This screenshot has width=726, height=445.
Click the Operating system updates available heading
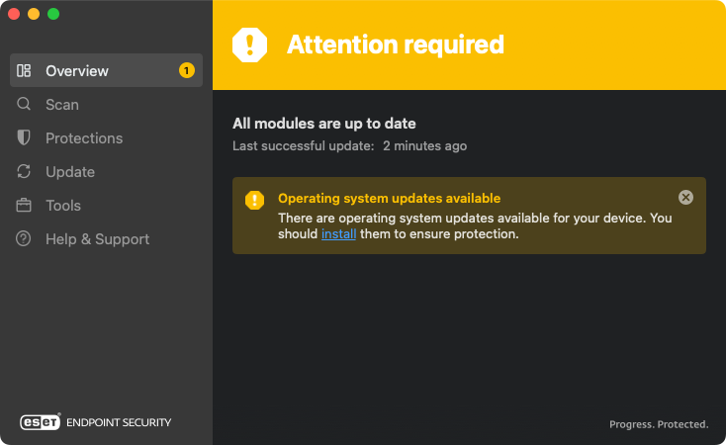point(389,199)
